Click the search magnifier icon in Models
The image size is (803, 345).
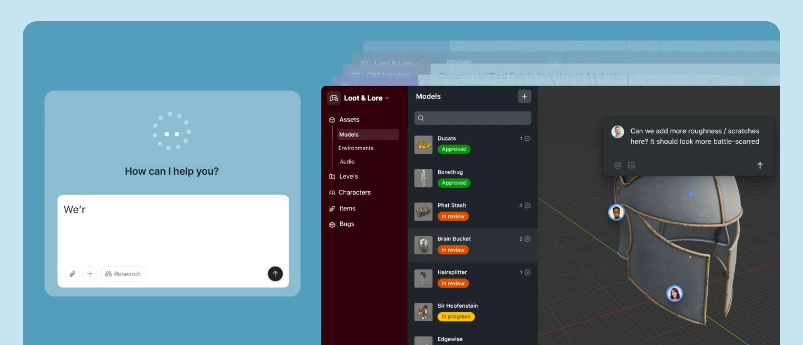(x=421, y=118)
